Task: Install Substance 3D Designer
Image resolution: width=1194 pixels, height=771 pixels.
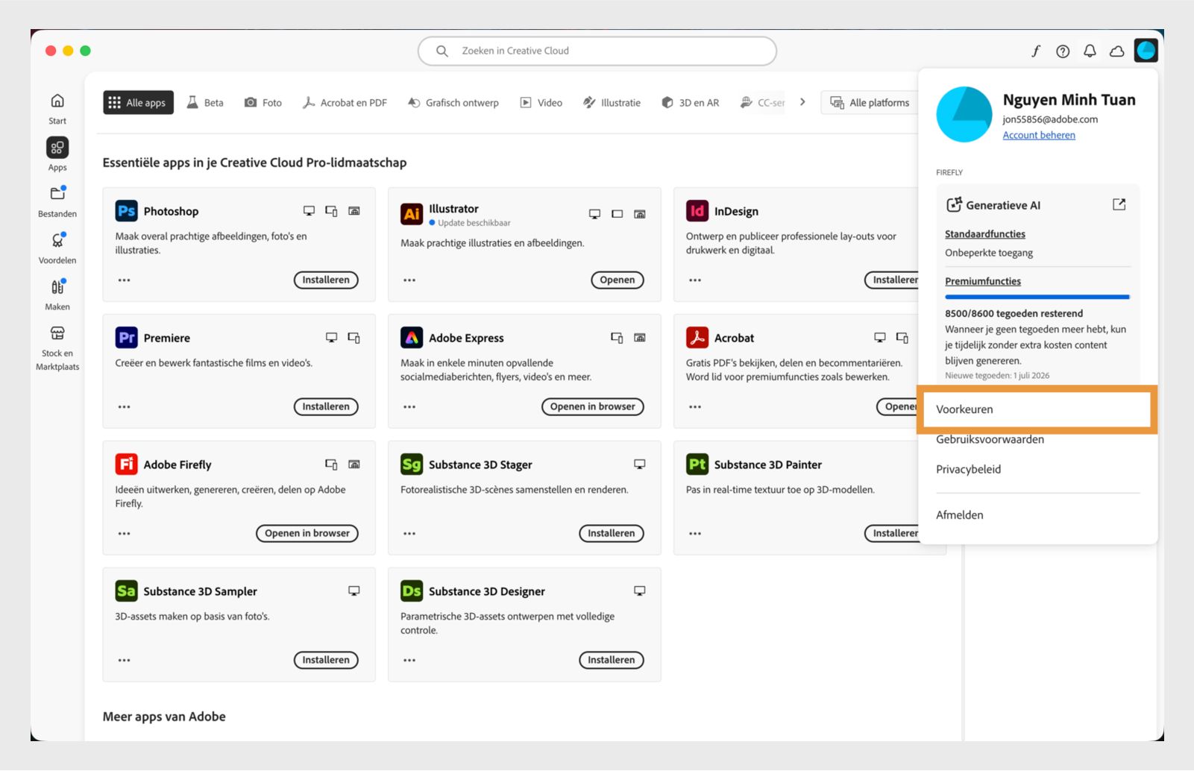Action: point(612,661)
